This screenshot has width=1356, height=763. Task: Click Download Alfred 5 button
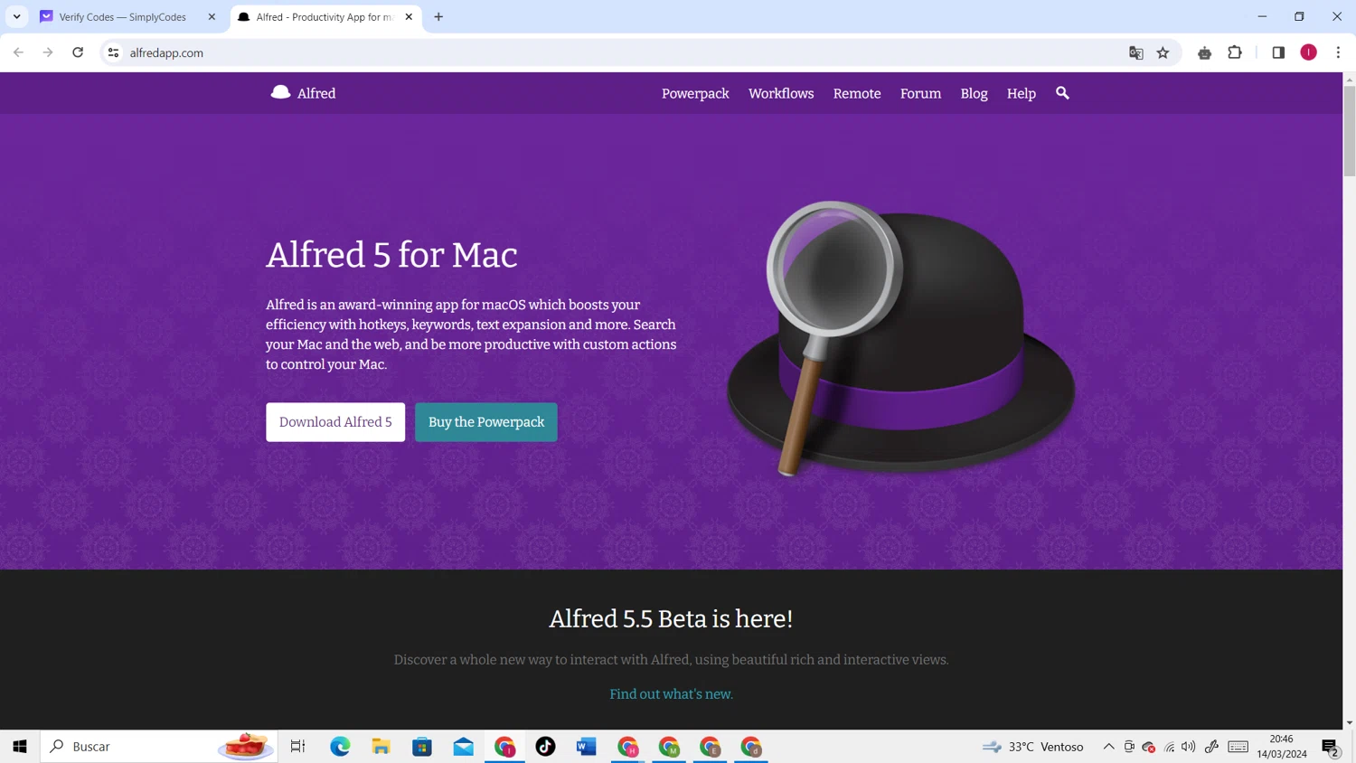[335, 422]
